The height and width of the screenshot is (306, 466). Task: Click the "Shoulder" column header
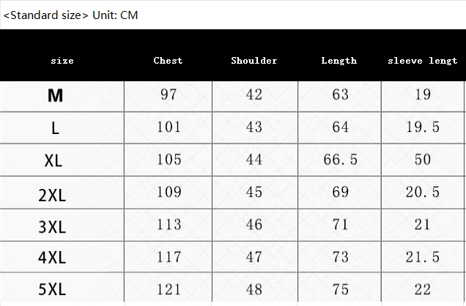pos(254,61)
